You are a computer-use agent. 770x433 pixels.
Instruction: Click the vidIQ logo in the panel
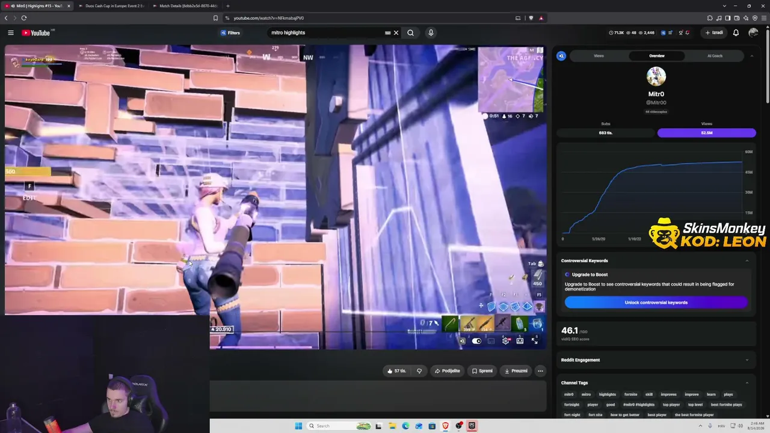[x=561, y=56]
